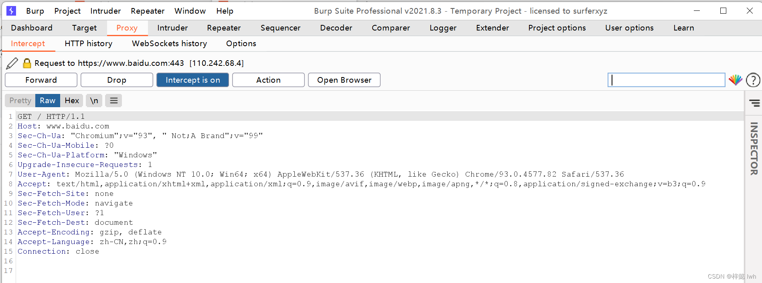Viewport: 762px width, 283px height.
Task: Open the Burp menu
Action: click(35, 11)
